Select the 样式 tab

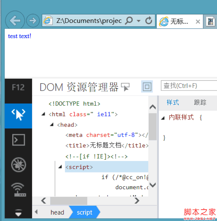pyautogui.click(x=173, y=102)
